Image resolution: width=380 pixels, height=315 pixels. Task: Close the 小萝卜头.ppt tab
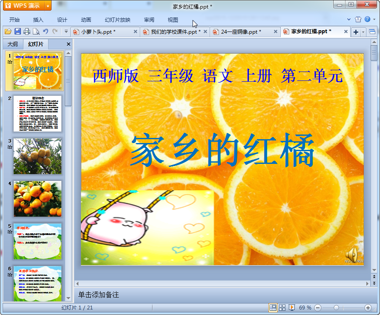(135, 31)
